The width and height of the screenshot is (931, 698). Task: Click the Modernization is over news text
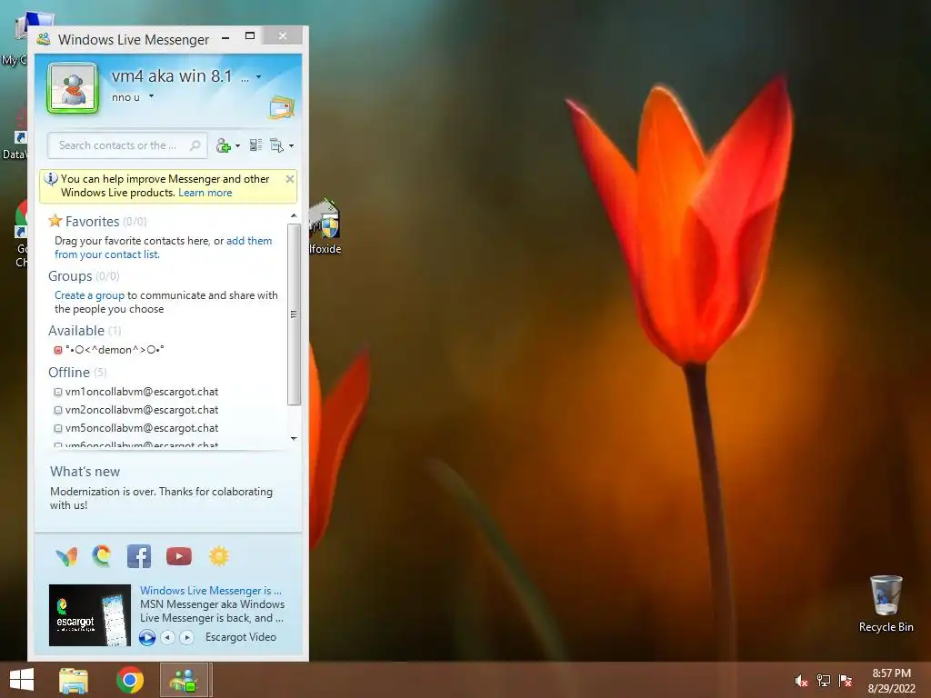pos(162,499)
